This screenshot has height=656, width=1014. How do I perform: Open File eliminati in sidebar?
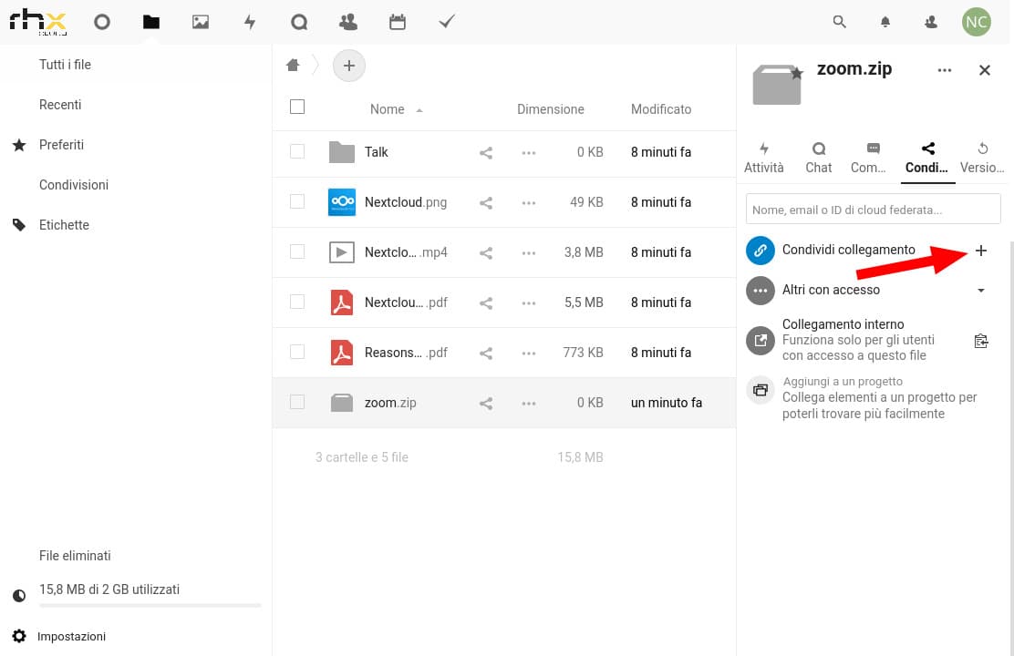75,556
